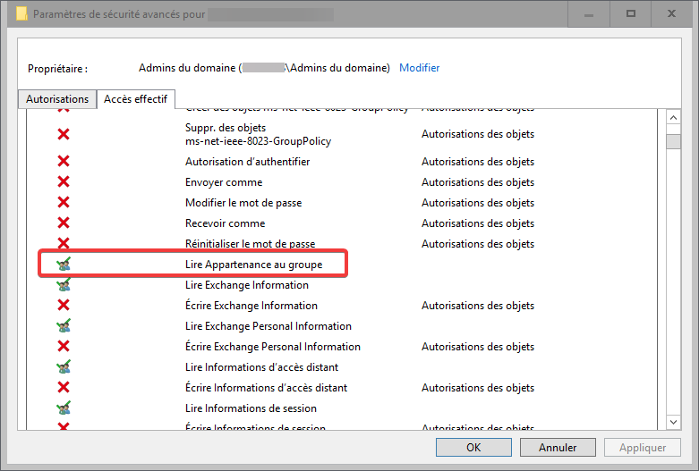Click Autorisations des objets beside Envoyer comme
Image resolution: width=699 pixels, height=471 pixels.
pyautogui.click(x=477, y=182)
